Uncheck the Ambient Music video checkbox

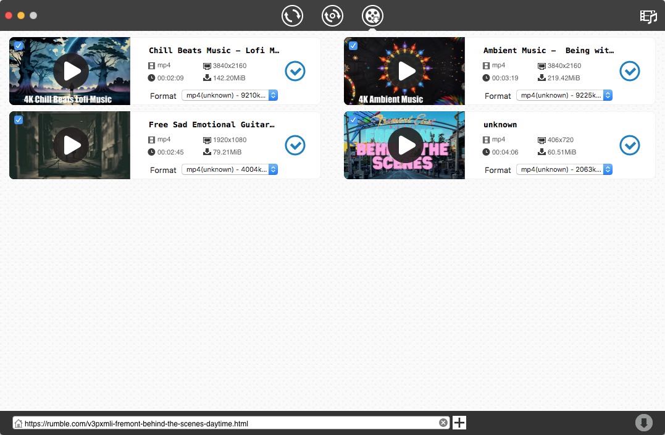tap(353, 46)
